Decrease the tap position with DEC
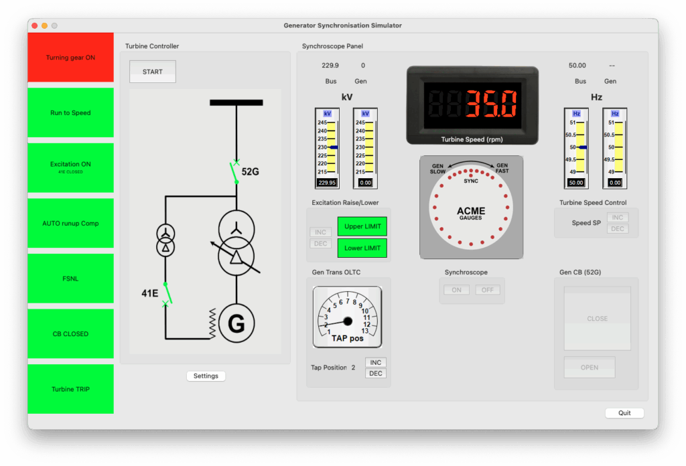This screenshot has width=686, height=466. [376, 374]
